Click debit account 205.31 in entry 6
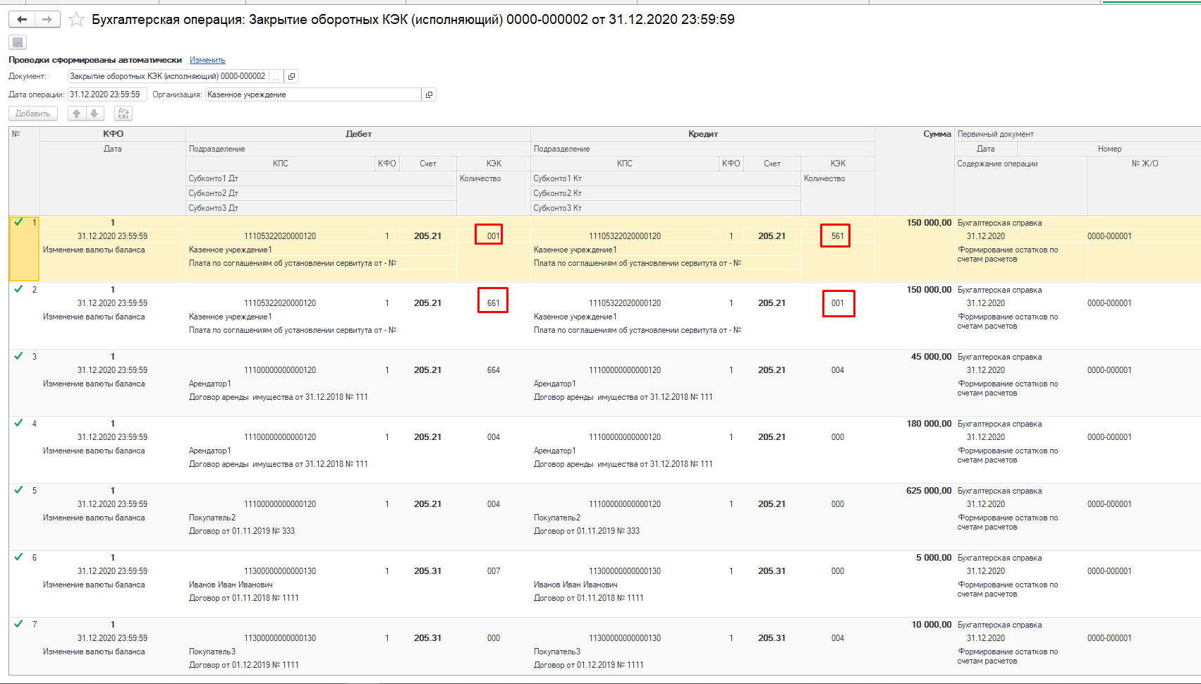 pos(427,571)
